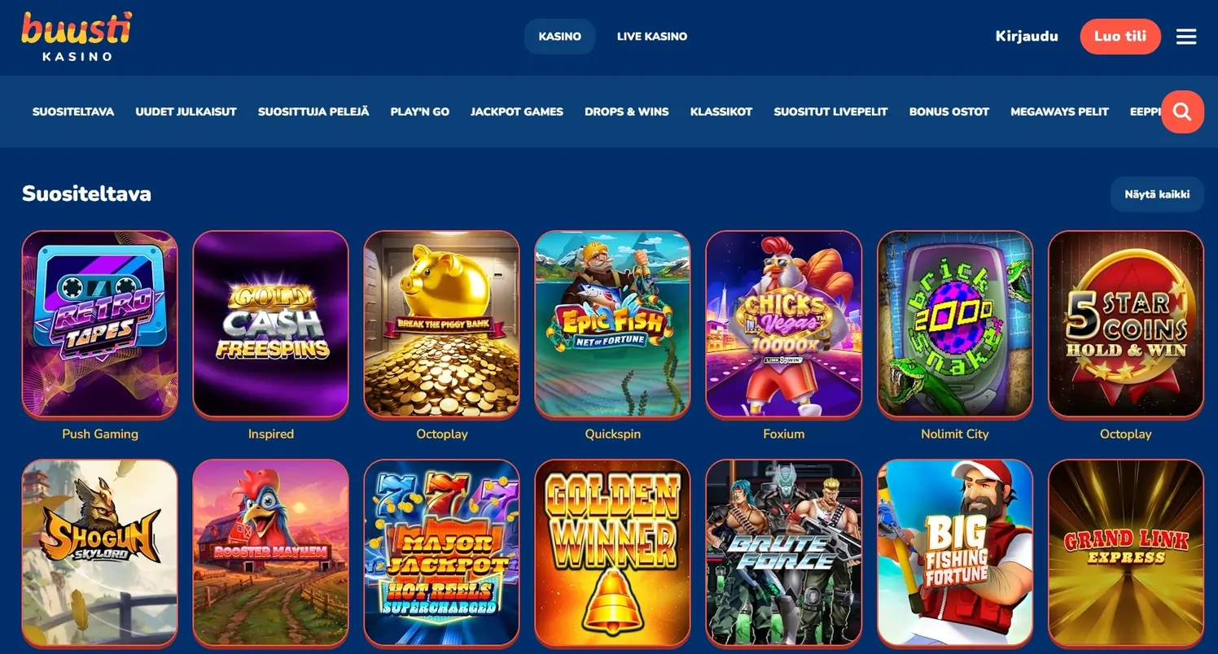Click the Luo tili button
The image size is (1218, 654).
point(1120,37)
